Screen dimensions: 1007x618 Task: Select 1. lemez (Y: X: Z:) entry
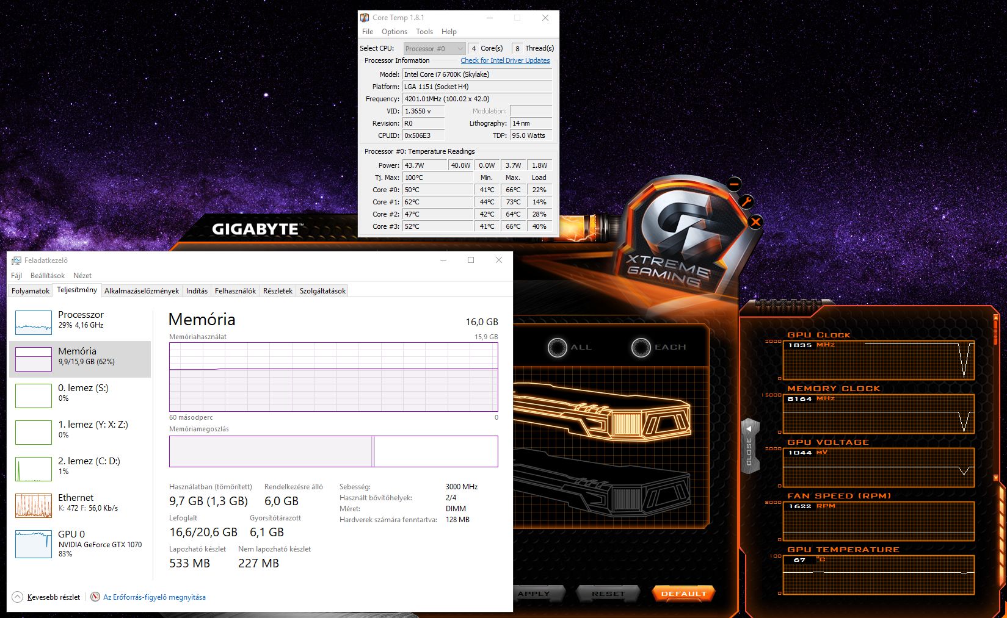(80, 432)
